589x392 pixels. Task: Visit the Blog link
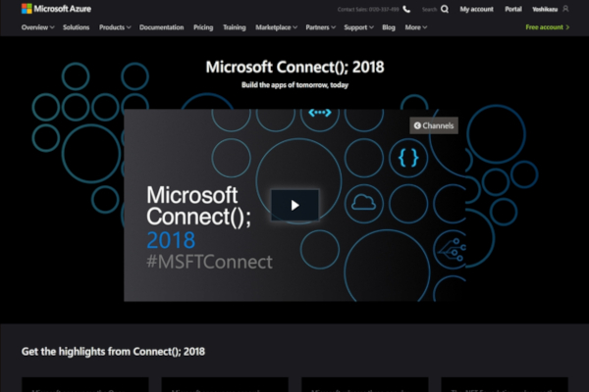[x=389, y=27]
